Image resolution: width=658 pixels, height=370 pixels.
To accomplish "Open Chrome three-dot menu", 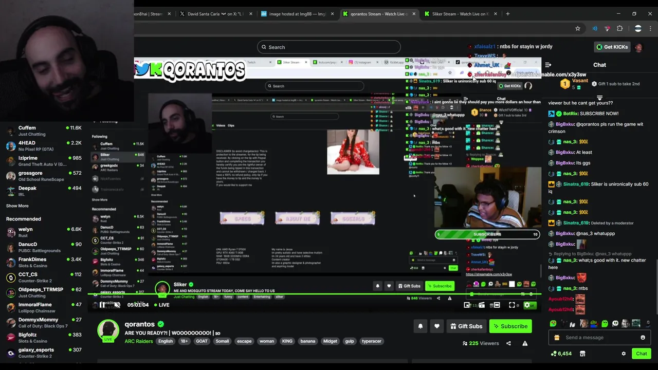I will pos(651,28).
